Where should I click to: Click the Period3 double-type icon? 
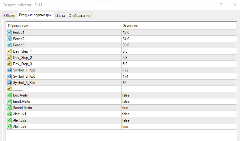(x=9, y=45)
